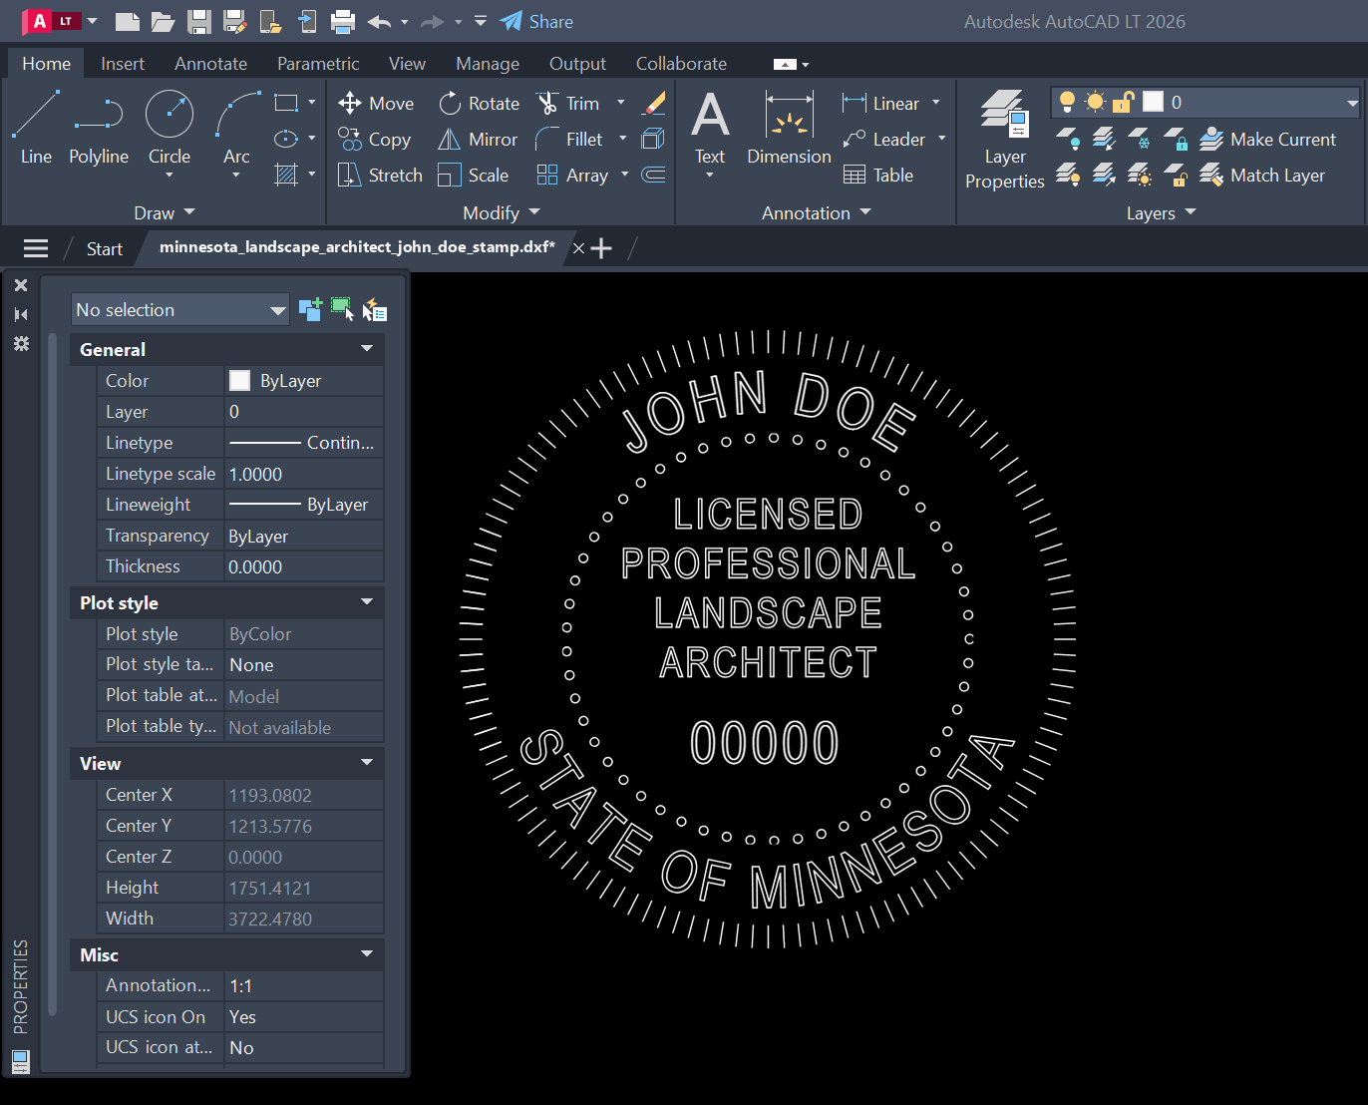Click the Layer Unlock icon

(x=1176, y=175)
